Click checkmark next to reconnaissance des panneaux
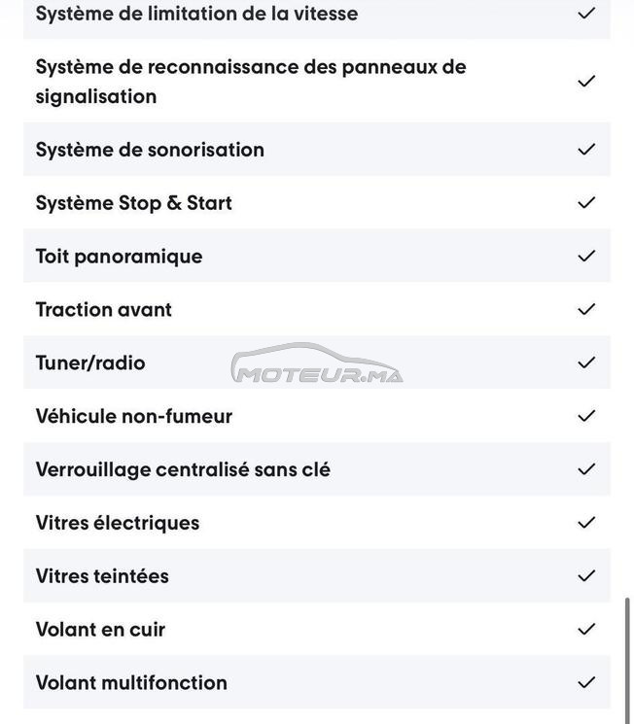The image size is (634, 724). click(586, 82)
